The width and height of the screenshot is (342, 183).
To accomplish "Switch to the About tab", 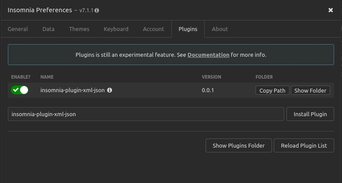I will pos(220,29).
